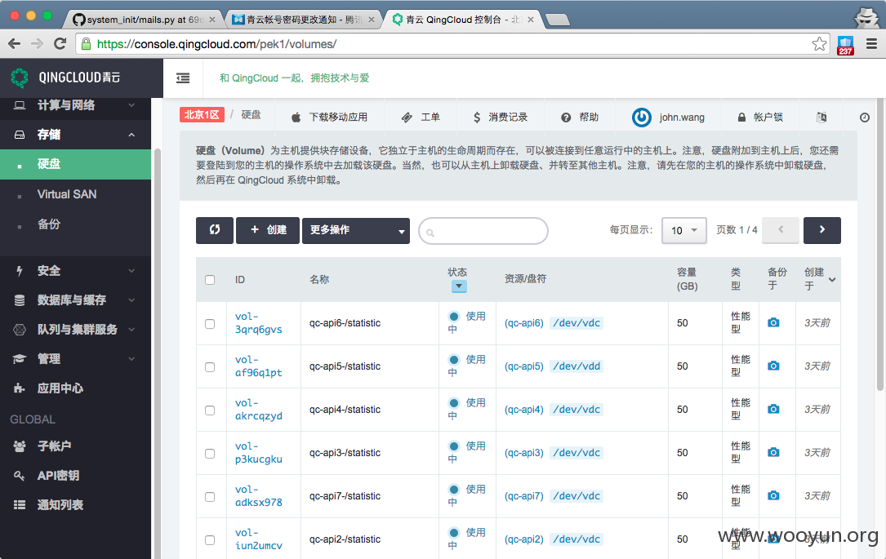Click the volume search input field

(x=483, y=231)
